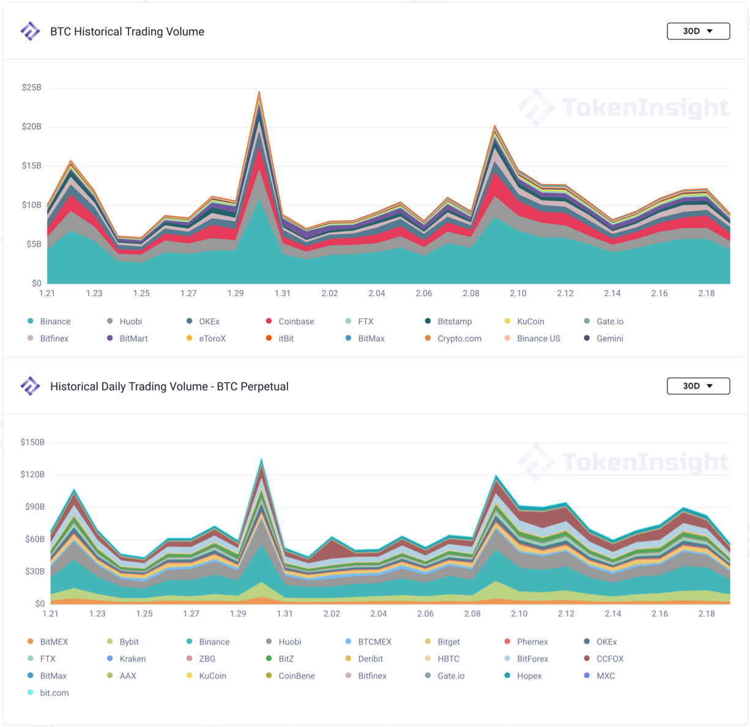Click AAX legend entry

[x=121, y=676]
